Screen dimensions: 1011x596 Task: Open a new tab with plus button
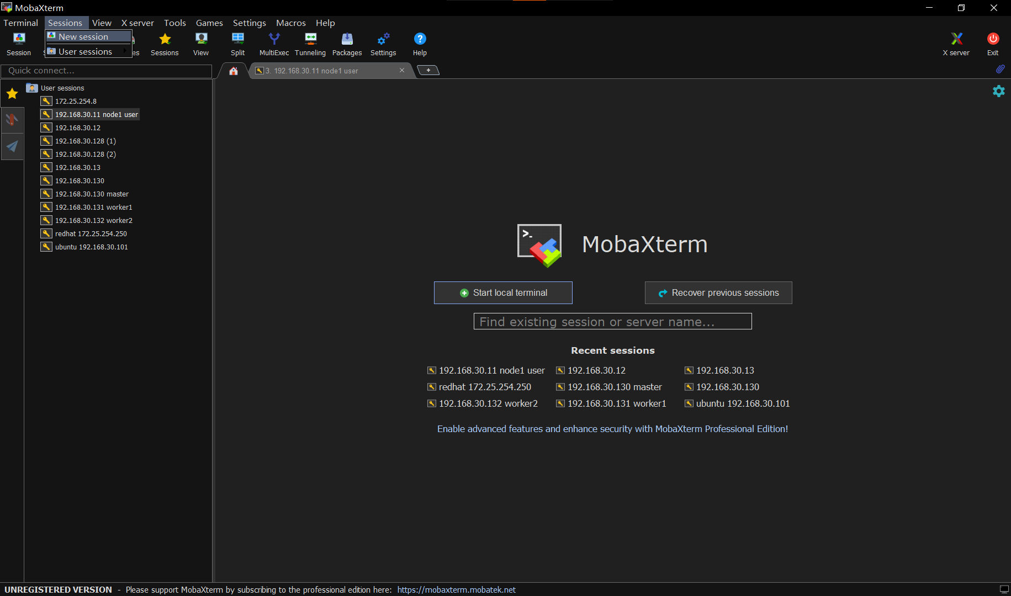pos(428,70)
